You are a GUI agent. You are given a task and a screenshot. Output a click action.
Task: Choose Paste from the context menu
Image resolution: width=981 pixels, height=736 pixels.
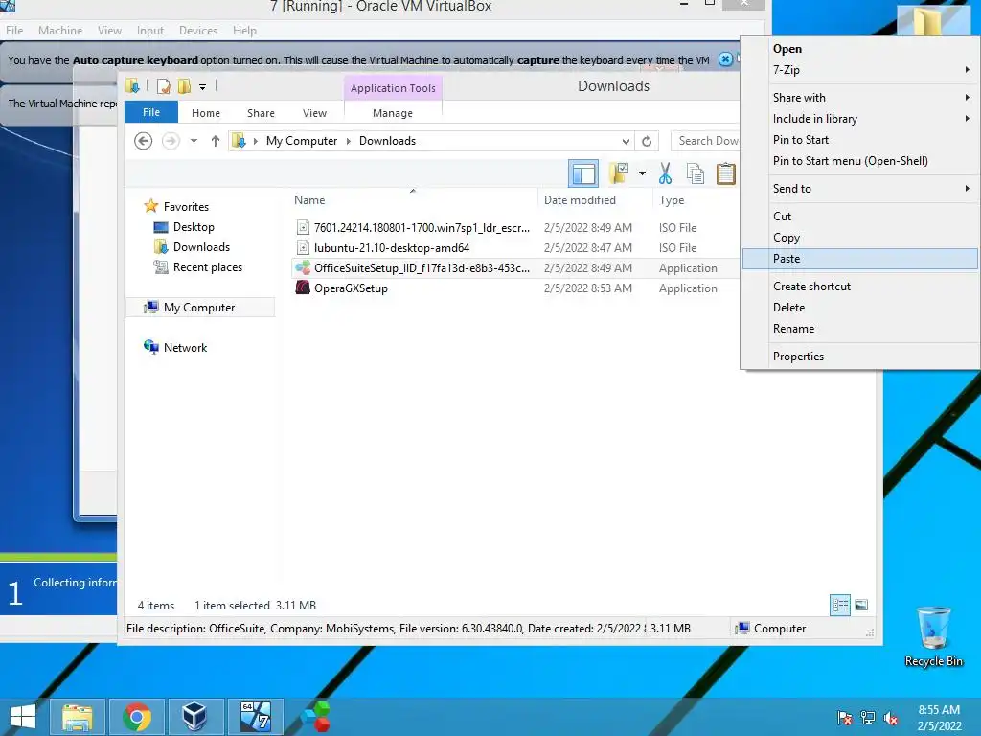click(x=859, y=259)
